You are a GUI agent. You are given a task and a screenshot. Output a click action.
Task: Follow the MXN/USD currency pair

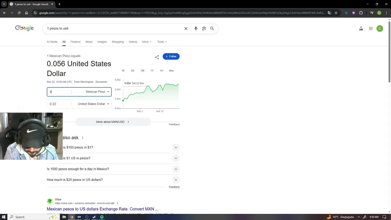[171, 57]
